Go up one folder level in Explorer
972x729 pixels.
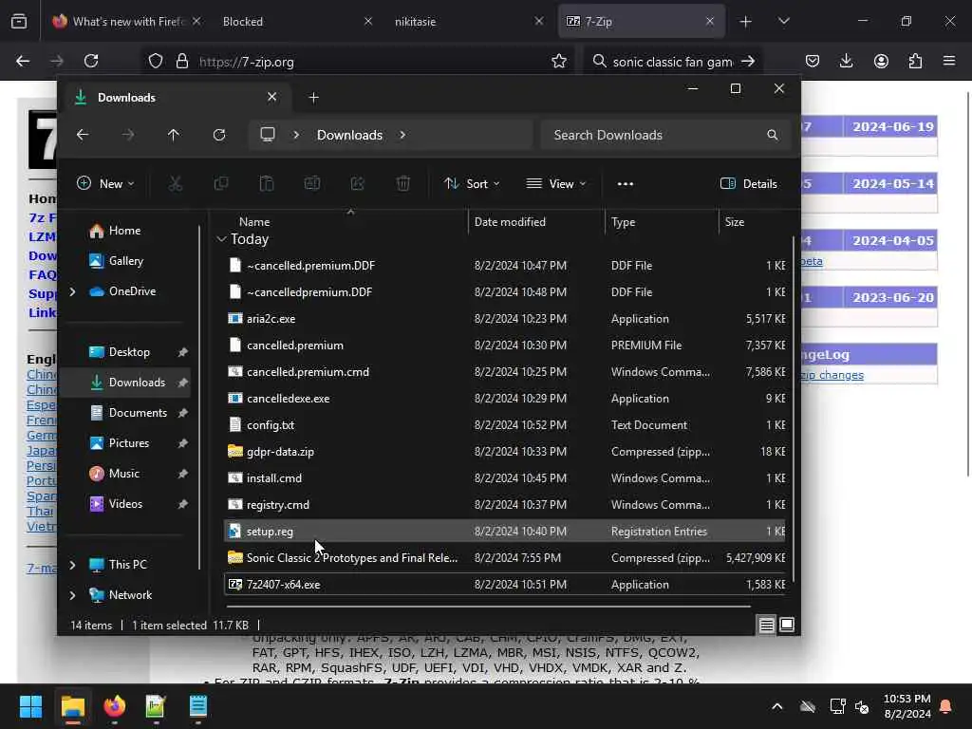click(x=174, y=135)
